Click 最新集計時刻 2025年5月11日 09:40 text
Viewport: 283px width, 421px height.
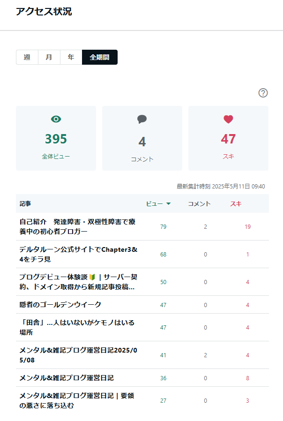221,186
